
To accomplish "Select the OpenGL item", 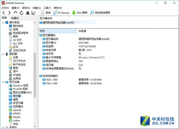I will coord(15,110).
